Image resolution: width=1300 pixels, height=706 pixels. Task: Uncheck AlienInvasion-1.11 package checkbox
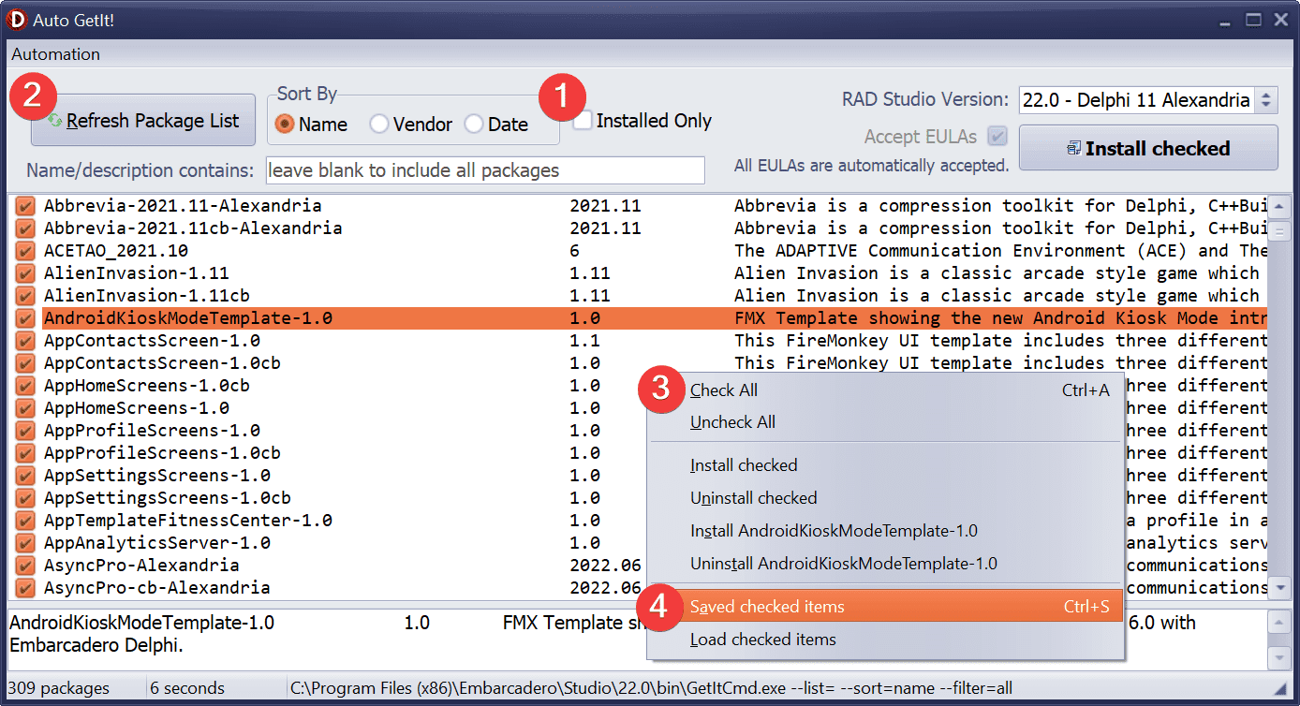(25, 273)
